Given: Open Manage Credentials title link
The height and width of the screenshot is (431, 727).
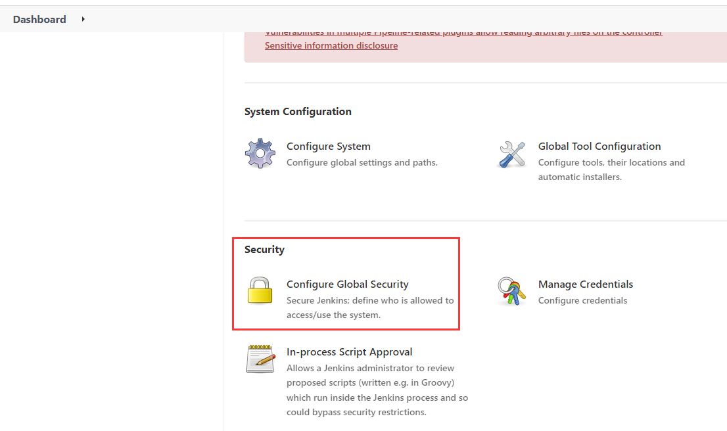Looking at the screenshot, I should [x=585, y=284].
